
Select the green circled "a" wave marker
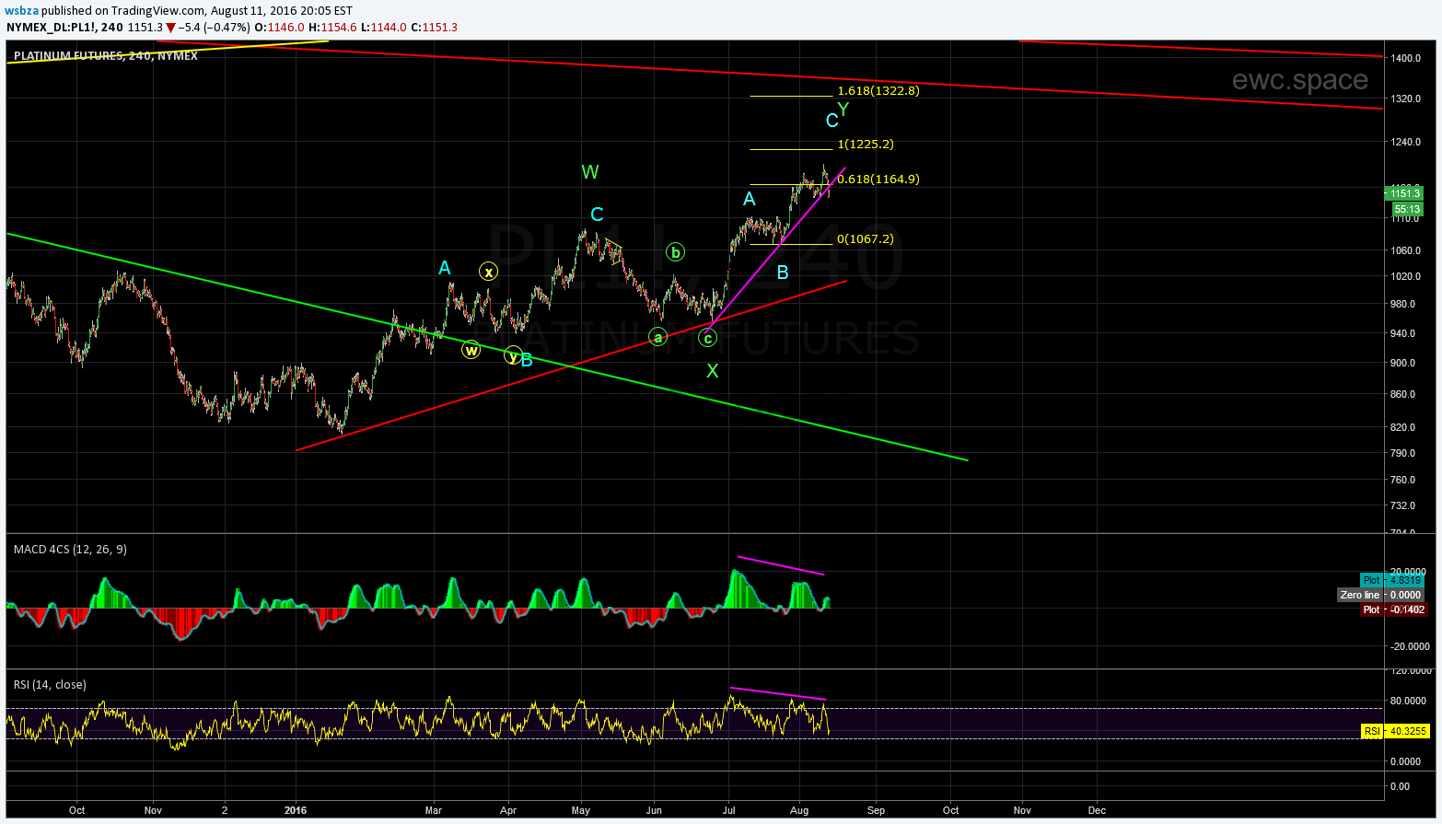[x=657, y=337]
